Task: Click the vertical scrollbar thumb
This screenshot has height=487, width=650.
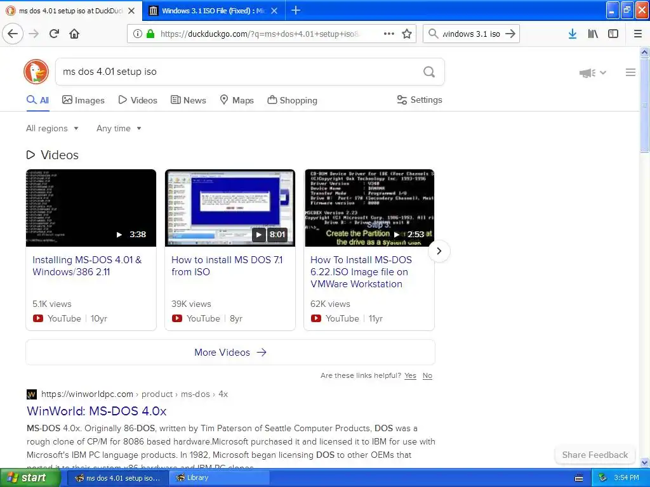Action: pos(644,106)
